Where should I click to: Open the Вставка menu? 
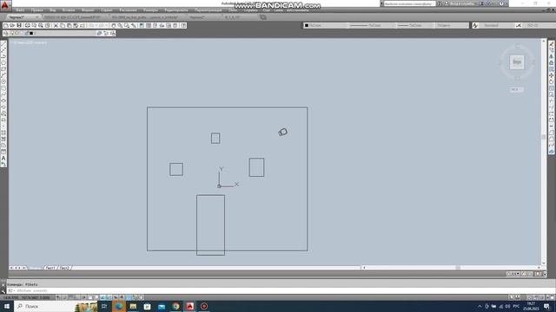(x=69, y=10)
